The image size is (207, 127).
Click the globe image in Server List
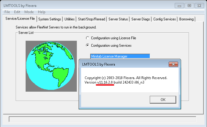tap(51, 66)
